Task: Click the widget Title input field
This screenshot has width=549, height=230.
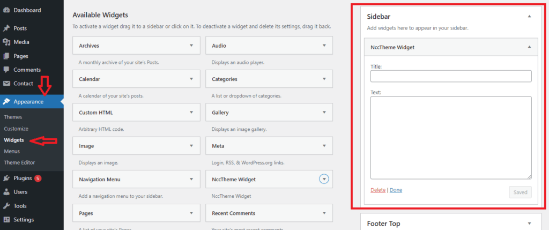Action: point(451,76)
